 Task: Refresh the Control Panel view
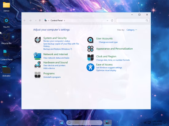[x=112, y=20]
